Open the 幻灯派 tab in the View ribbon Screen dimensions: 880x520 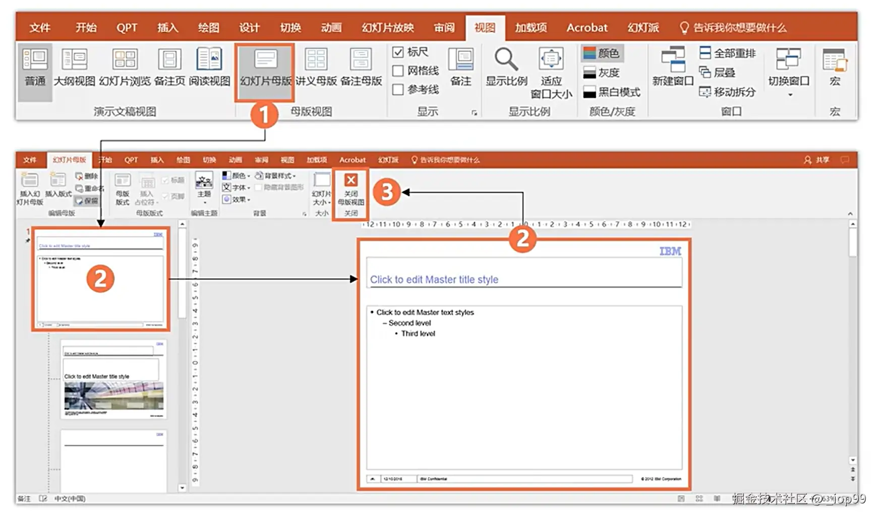pos(643,28)
